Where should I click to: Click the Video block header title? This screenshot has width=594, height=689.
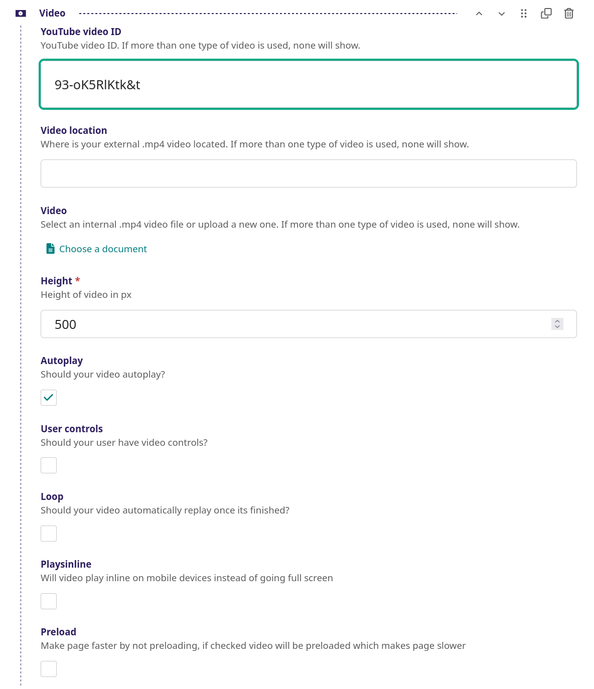pos(52,14)
